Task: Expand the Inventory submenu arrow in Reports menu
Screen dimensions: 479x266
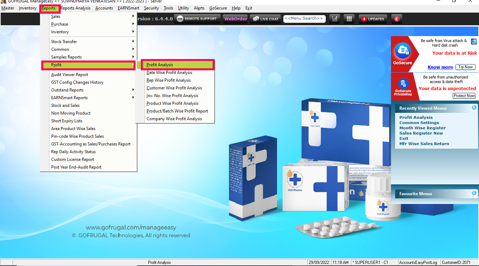Action: (x=133, y=32)
